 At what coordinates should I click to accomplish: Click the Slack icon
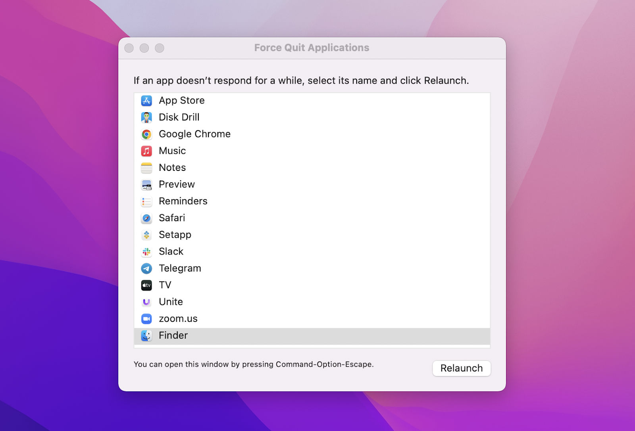146,252
